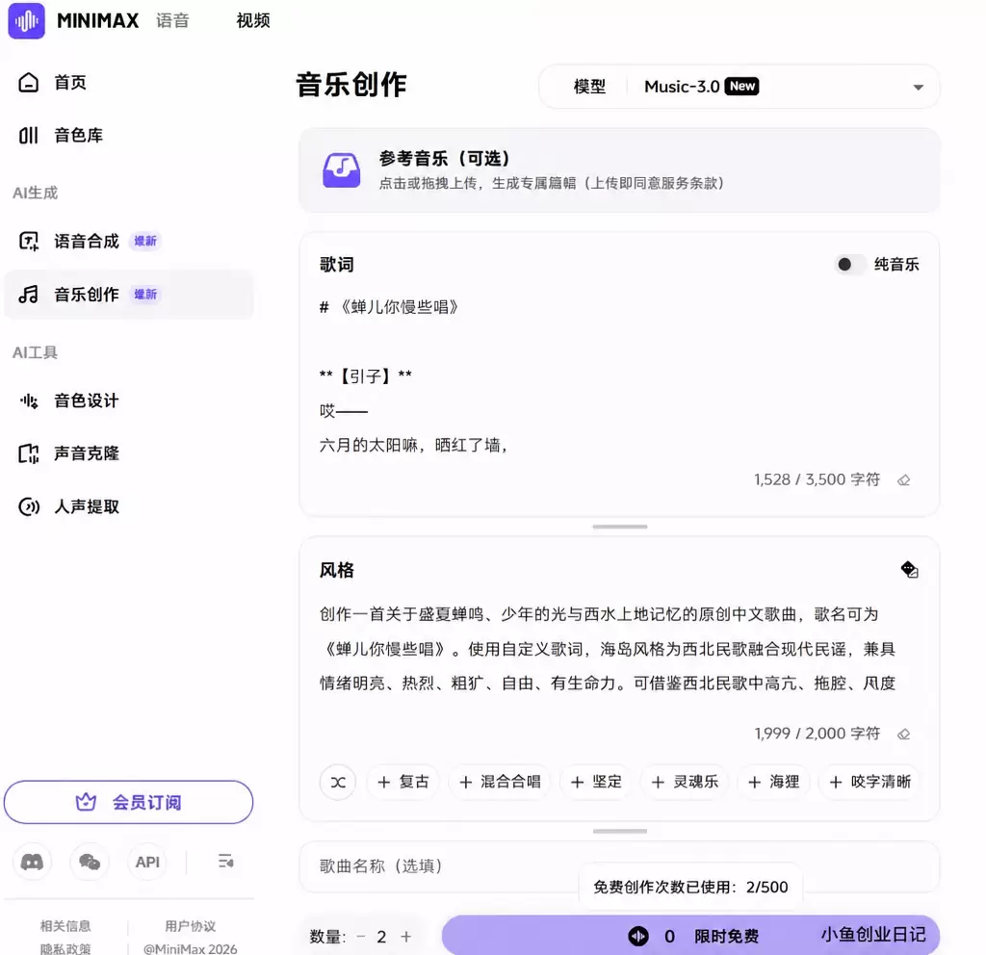Click the AI工具 section label

point(36,352)
